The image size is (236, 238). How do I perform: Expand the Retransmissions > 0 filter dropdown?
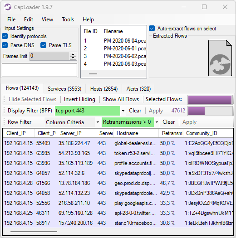click(x=157, y=122)
